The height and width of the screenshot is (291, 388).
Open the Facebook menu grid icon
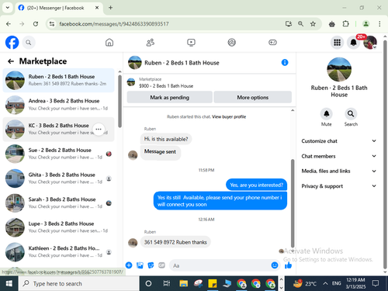click(337, 42)
